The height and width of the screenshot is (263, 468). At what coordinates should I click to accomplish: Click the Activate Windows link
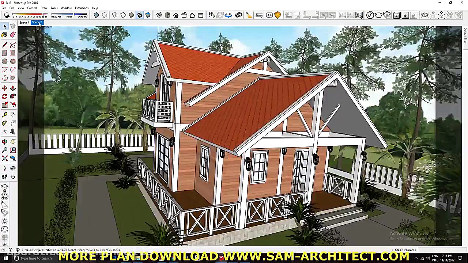click(409, 233)
